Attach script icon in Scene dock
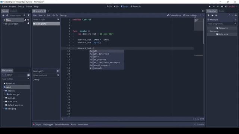This screenshot has width=239, height=134. tap(28, 15)
